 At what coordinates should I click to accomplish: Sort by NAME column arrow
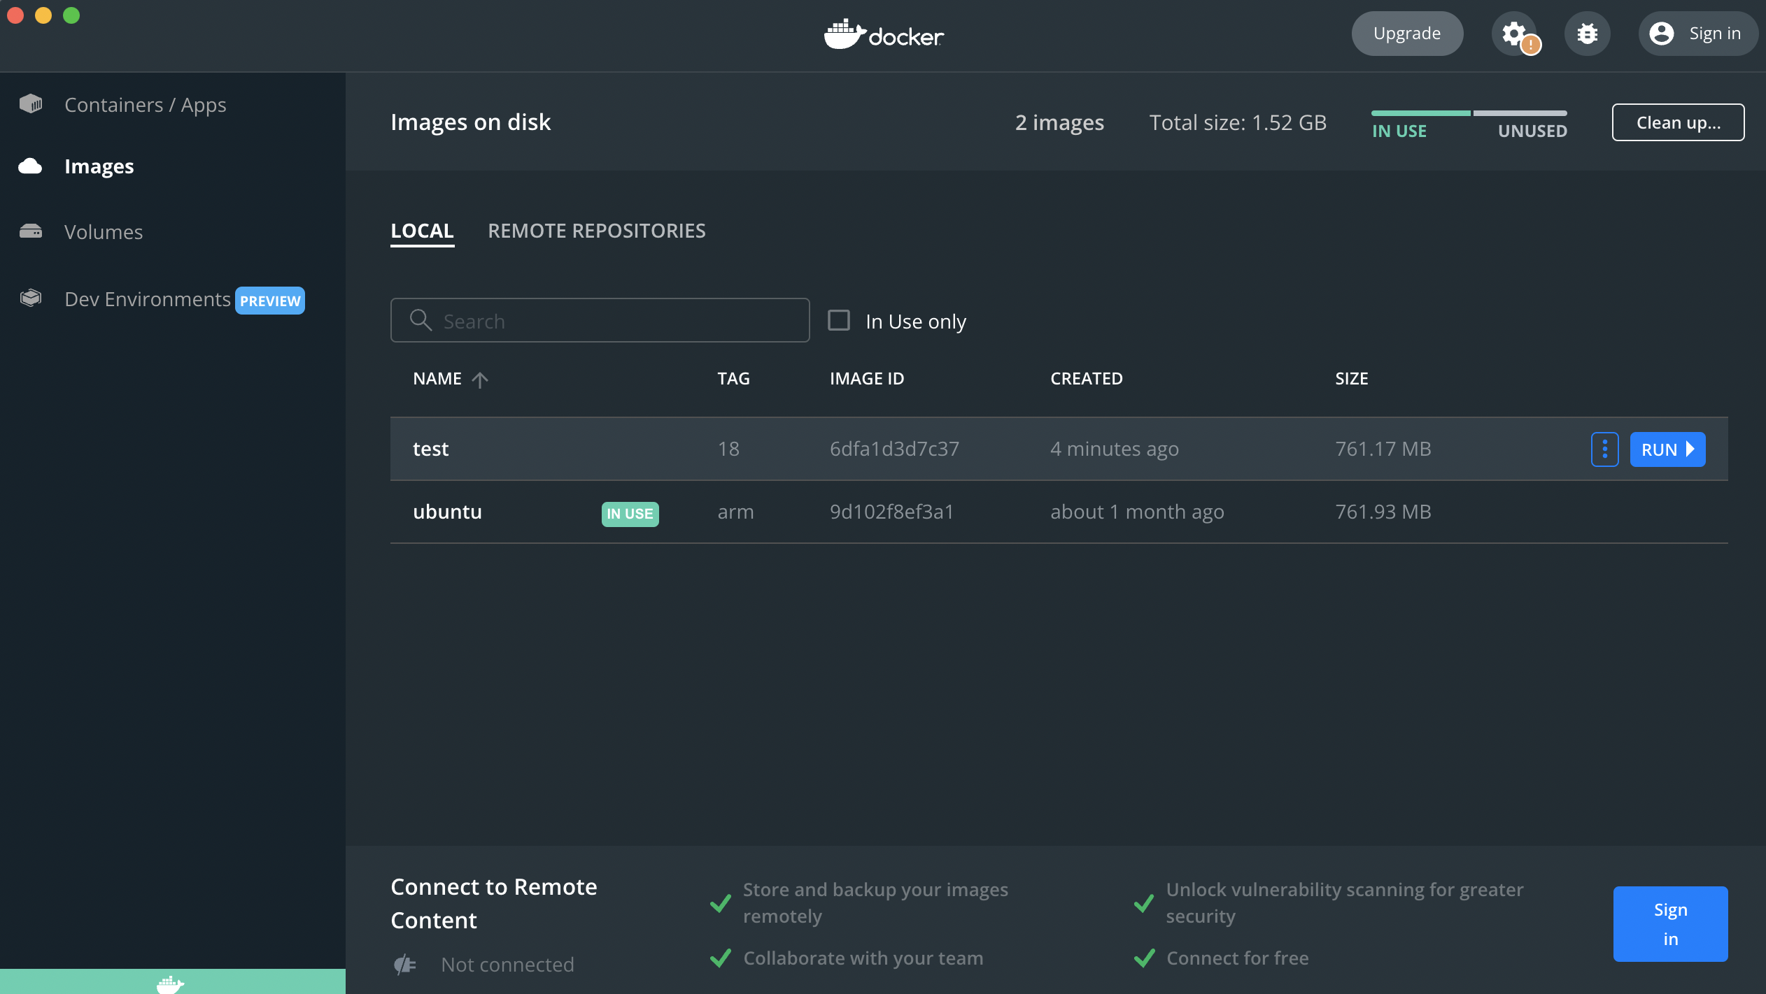point(480,380)
